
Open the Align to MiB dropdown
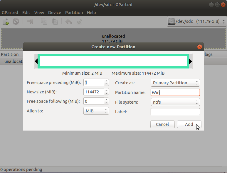pos(96,111)
